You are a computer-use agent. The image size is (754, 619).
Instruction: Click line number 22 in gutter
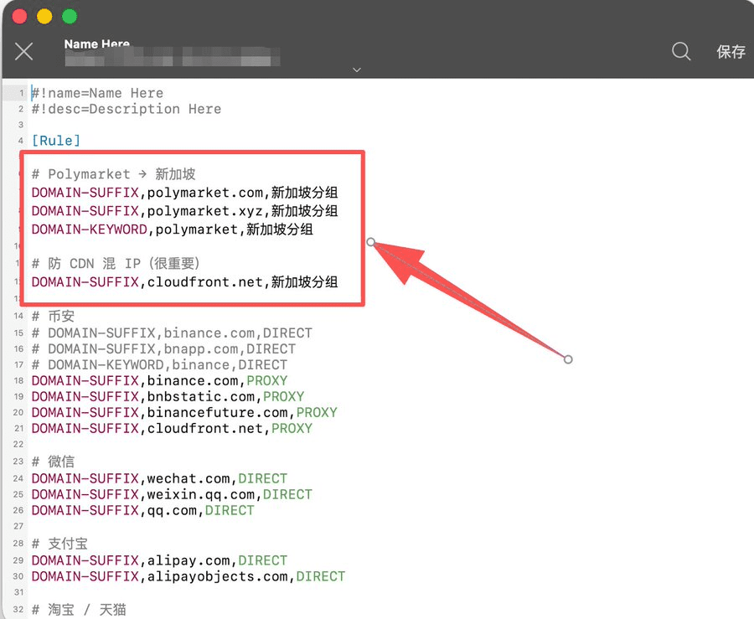pyautogui.click(x=18, y=444)
